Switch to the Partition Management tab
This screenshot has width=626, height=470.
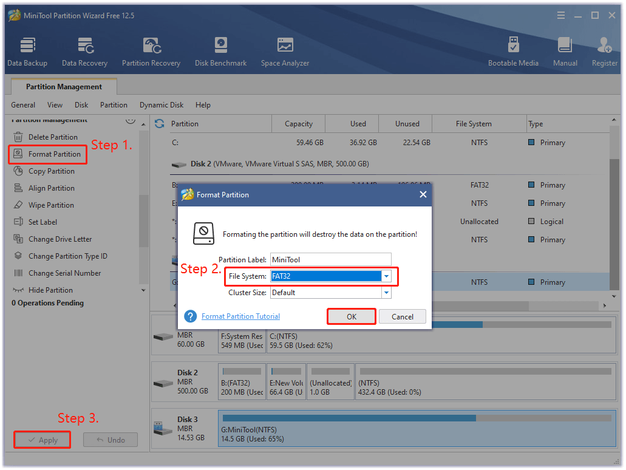tap(63, 86)
